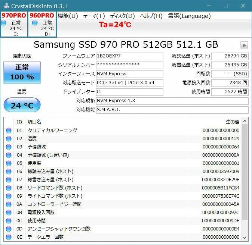Click the features field S.M.A.R.T.
This screenshot has width=252, height=245.
tap(172, 110)
